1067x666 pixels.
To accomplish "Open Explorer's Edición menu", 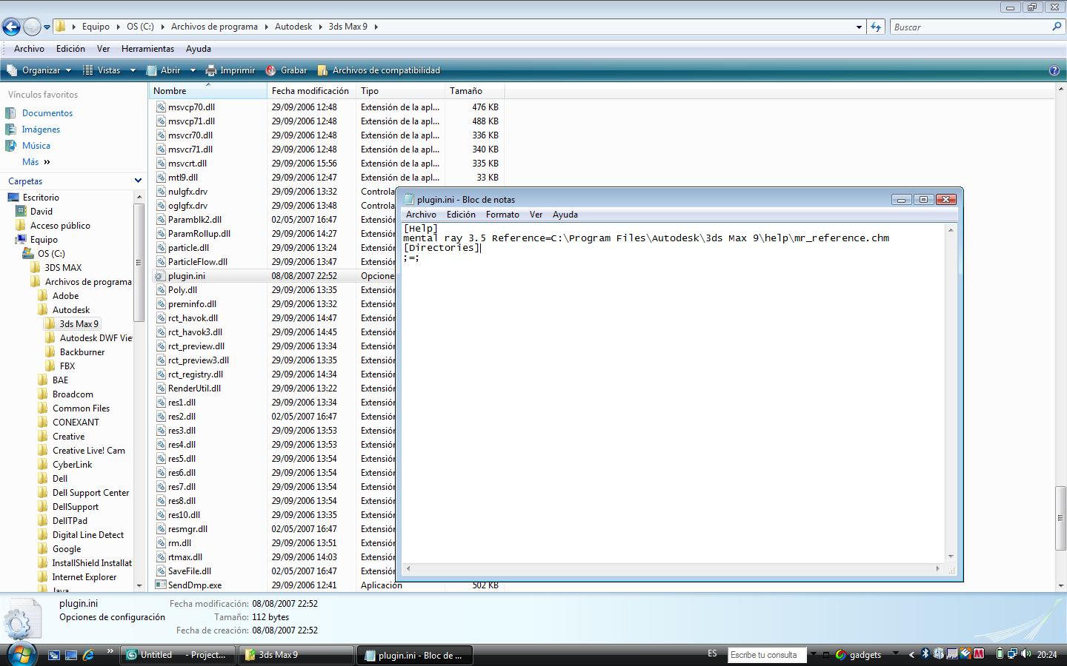I will click(70, 49).
